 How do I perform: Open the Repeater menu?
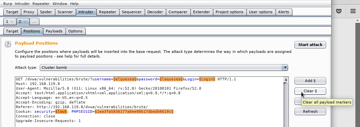[x=41, y=4]
